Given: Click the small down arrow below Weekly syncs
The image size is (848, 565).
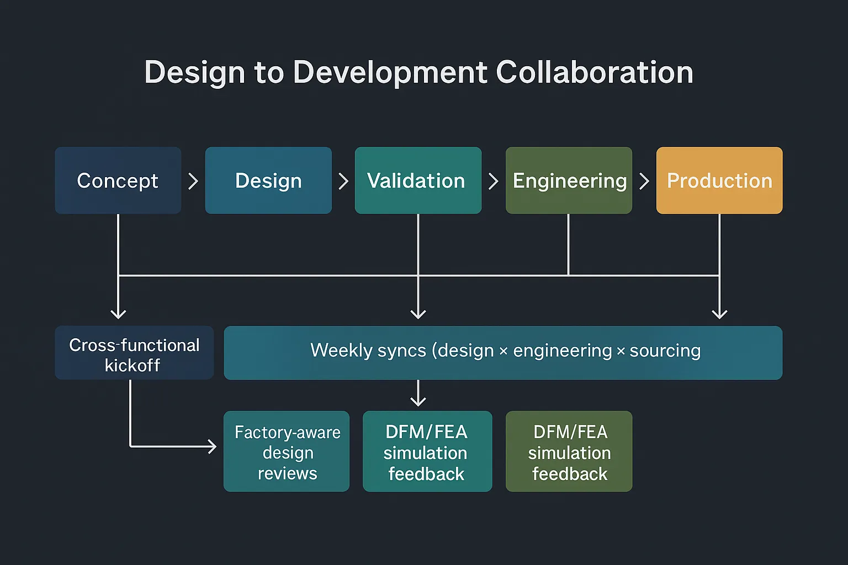Looking at the screenshot, I should click(418, 399).
